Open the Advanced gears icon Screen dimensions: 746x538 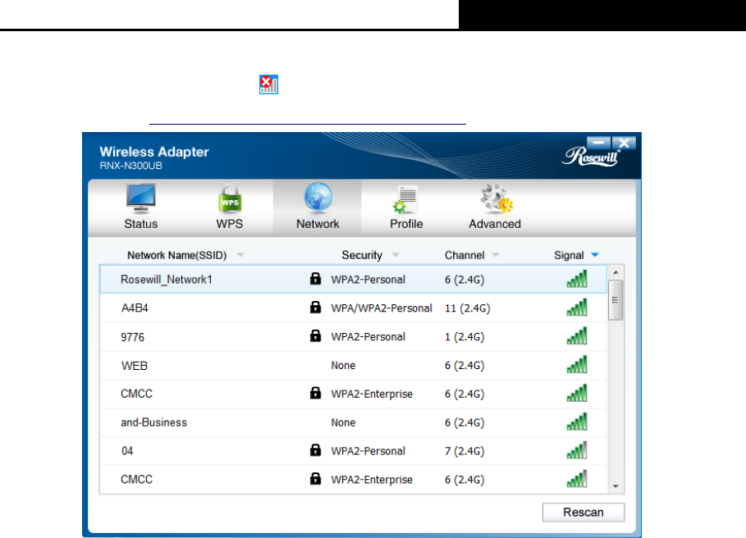coord(497,198)
